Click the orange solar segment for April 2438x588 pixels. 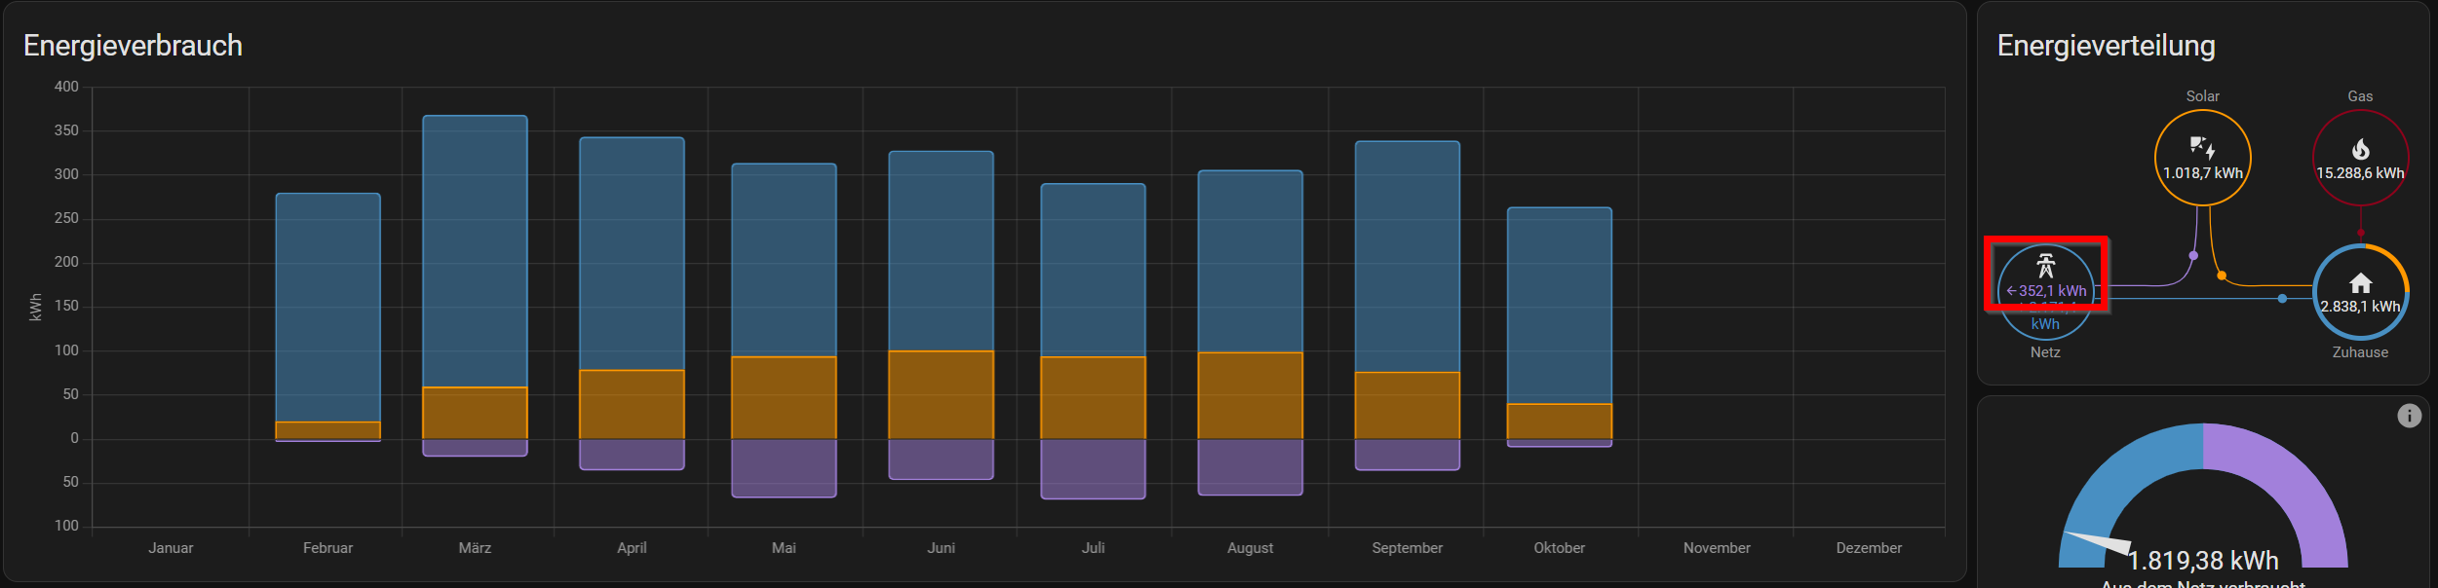[632, 404]
